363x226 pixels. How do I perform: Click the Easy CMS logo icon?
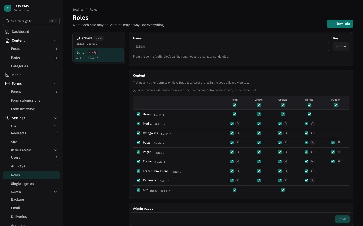[x=8, y=8]
